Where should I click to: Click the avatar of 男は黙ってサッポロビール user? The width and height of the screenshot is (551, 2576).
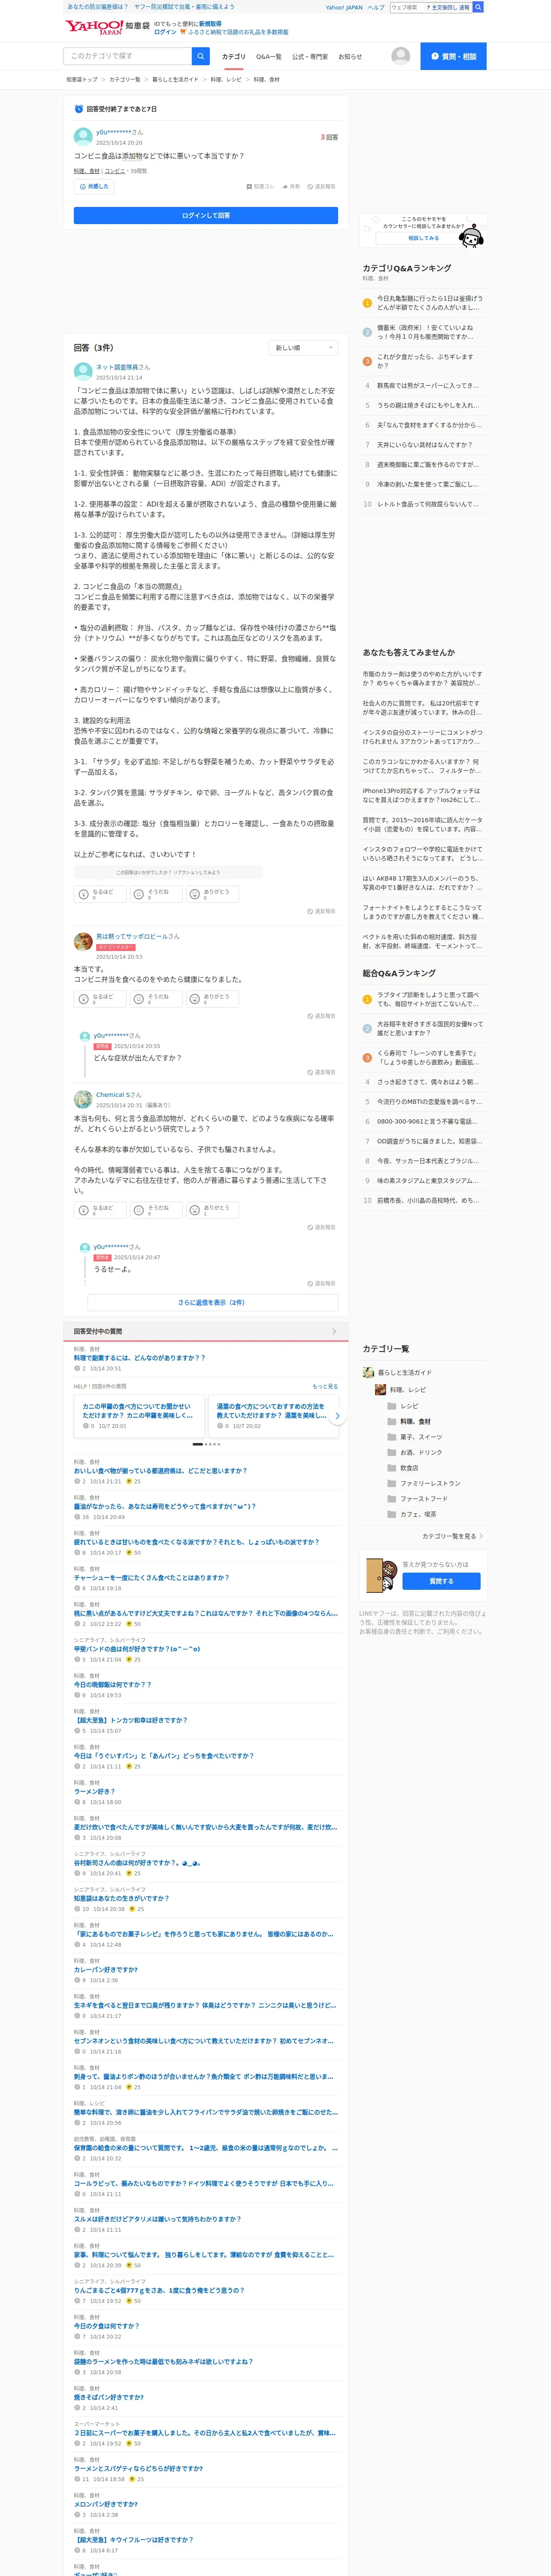click(x=83, y=941)
